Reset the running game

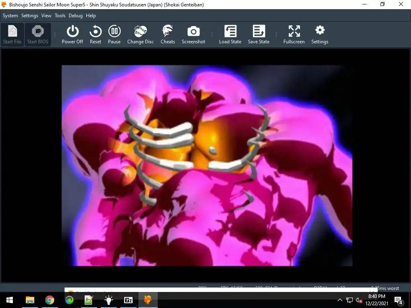pyautogui.click(x=96, y=34)
